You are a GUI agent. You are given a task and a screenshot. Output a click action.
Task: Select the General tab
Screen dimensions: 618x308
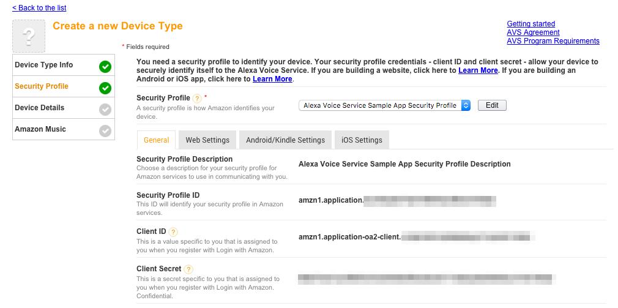[x=156, y=140]
